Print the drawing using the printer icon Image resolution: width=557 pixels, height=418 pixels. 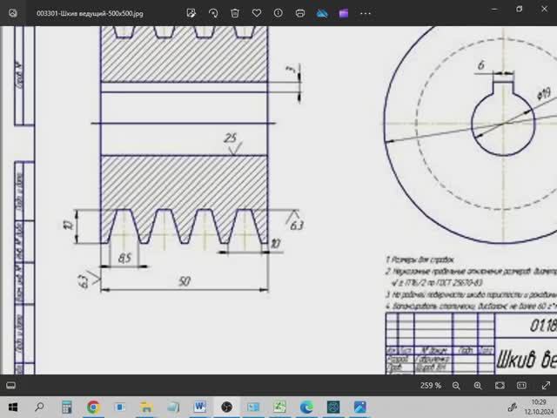(x=300, y=13)
